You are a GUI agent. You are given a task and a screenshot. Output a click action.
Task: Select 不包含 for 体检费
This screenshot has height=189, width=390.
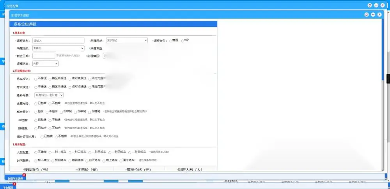[x=50, y=120]
